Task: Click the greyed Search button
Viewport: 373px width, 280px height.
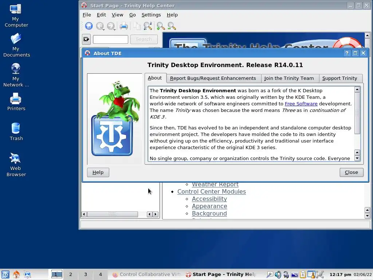Action: pyautogui.click(x=144, y=39)
